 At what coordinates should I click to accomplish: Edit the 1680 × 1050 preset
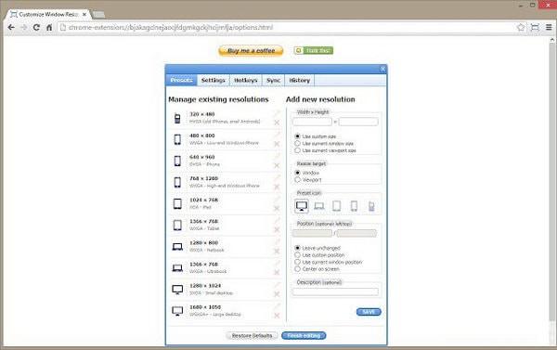click(x=277, y=306)
